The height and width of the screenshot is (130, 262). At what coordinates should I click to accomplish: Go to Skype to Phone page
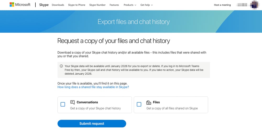click(77, 5)
